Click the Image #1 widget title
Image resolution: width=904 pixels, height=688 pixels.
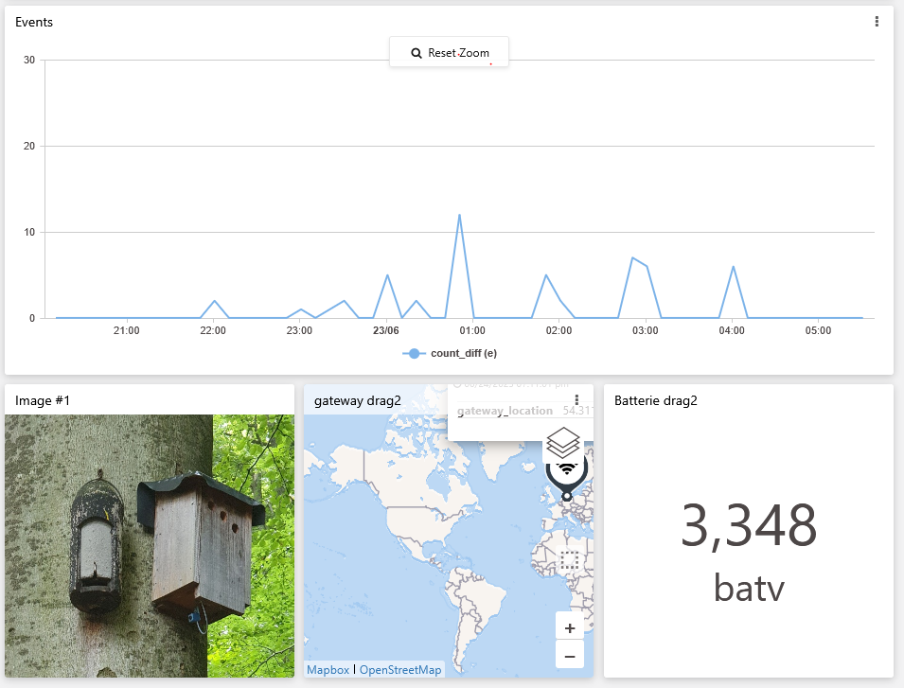pos(43,400)
